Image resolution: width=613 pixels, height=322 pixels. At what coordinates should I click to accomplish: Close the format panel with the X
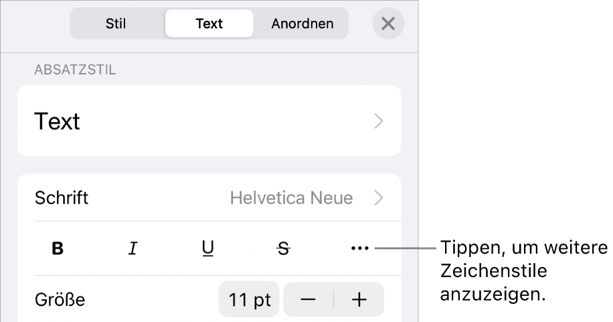tap(388, 24)
